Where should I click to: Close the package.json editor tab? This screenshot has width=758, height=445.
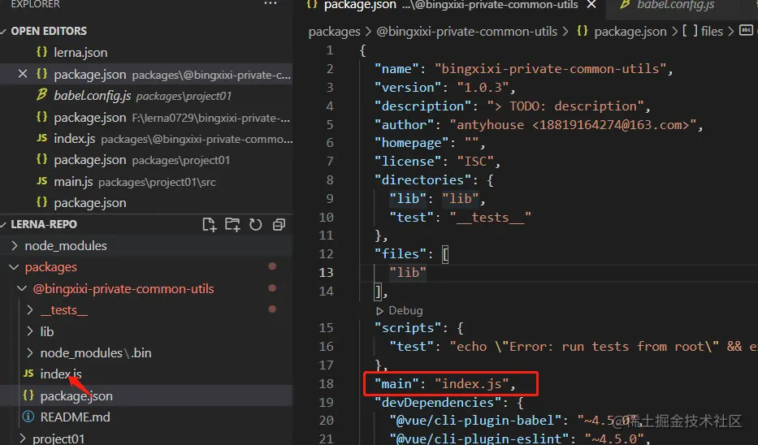(x=591, y=5)
